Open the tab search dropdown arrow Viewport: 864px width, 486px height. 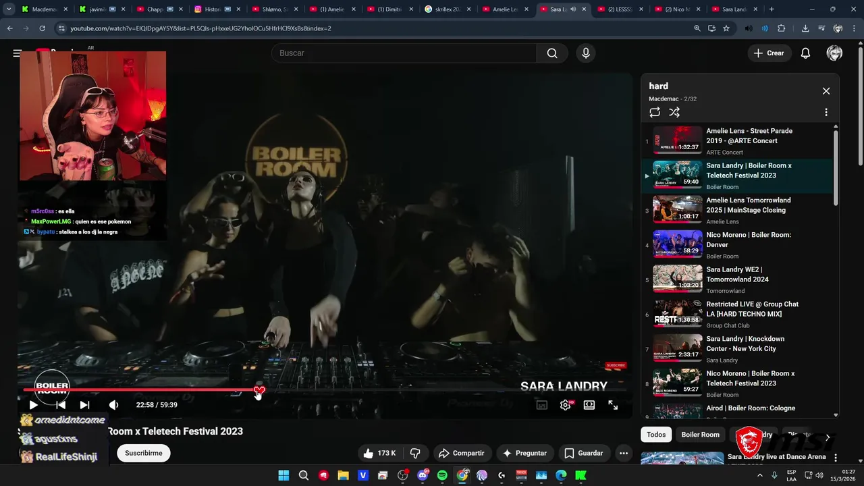point(9,9)
